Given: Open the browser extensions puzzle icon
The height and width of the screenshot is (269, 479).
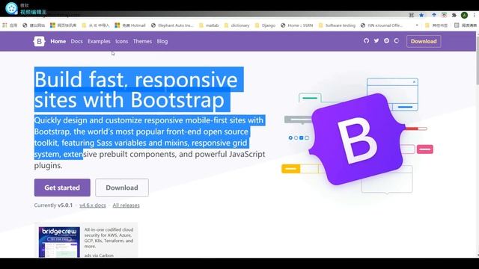Looking at the screenshot, I should (x=454, y=15).
